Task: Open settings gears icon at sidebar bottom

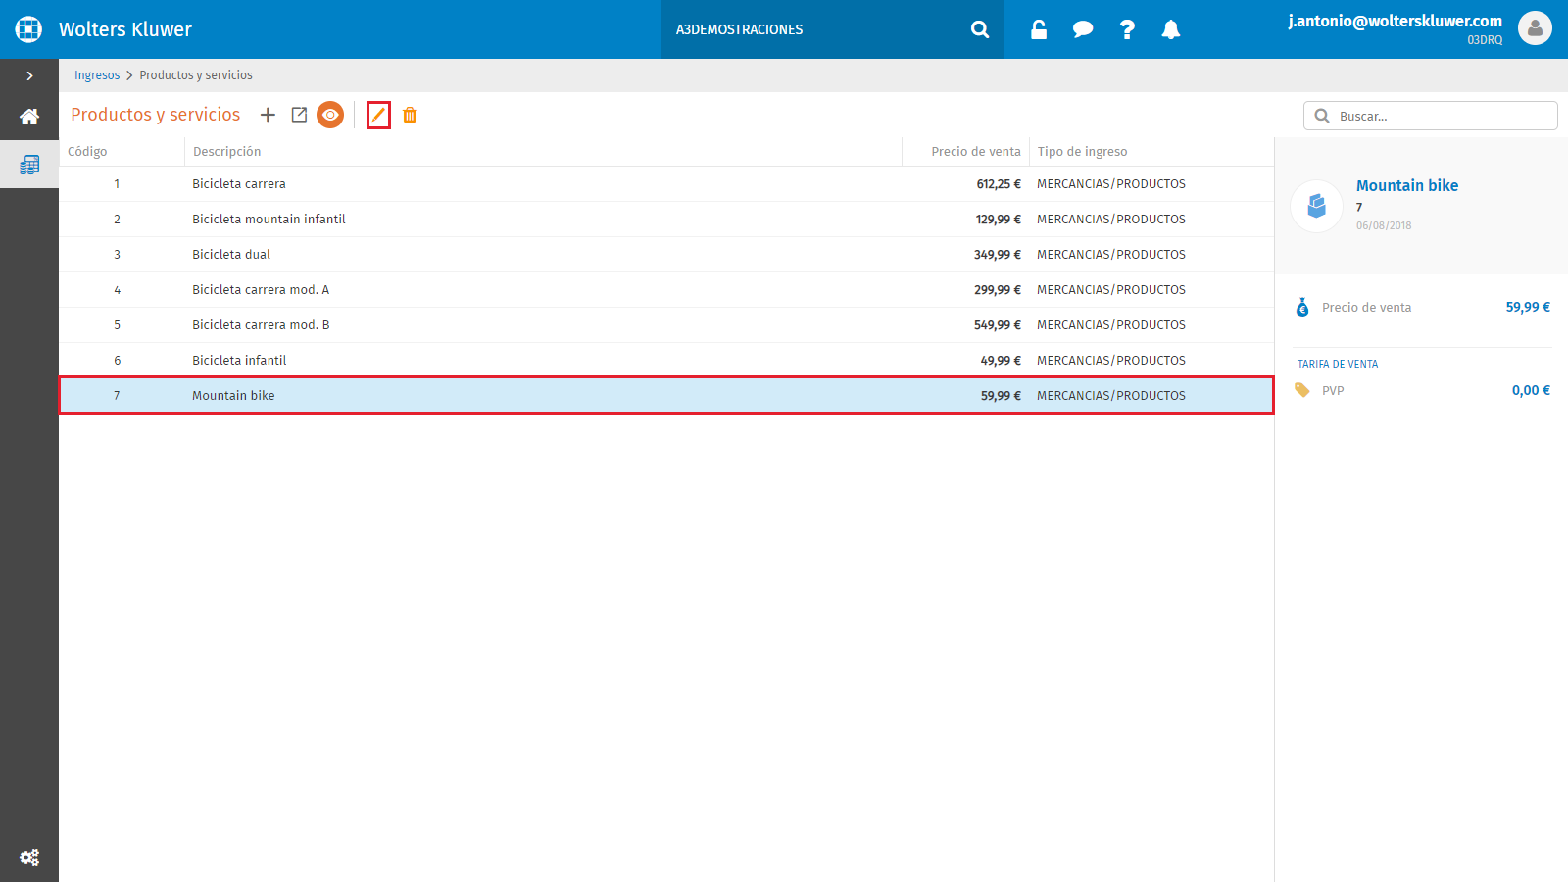Action: coord(29,857)
